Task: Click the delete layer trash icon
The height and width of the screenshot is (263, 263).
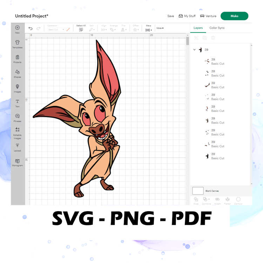Action: click(213, 38)
